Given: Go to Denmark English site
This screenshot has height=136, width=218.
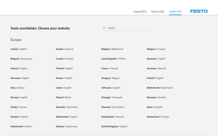Looking at the screenshot, I should coord(156,59).
